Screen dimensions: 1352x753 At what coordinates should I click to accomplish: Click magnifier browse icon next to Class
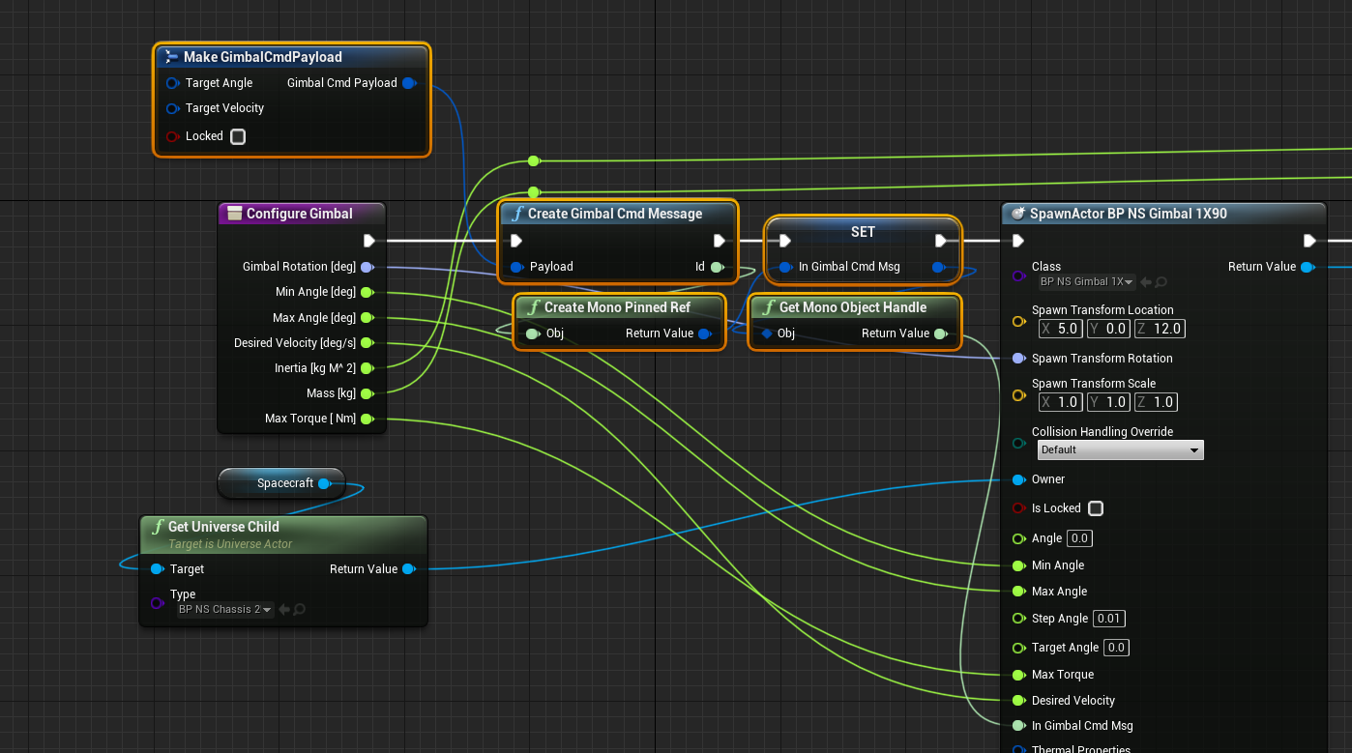[x=1161, y=282]
